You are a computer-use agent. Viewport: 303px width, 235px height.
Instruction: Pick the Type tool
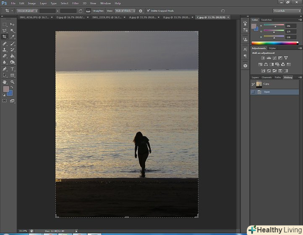tap(12, 69)
